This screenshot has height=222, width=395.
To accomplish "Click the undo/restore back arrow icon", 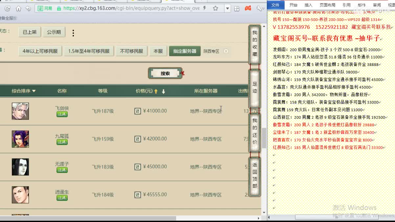I will pyautogui.click(x=28, y=9).
